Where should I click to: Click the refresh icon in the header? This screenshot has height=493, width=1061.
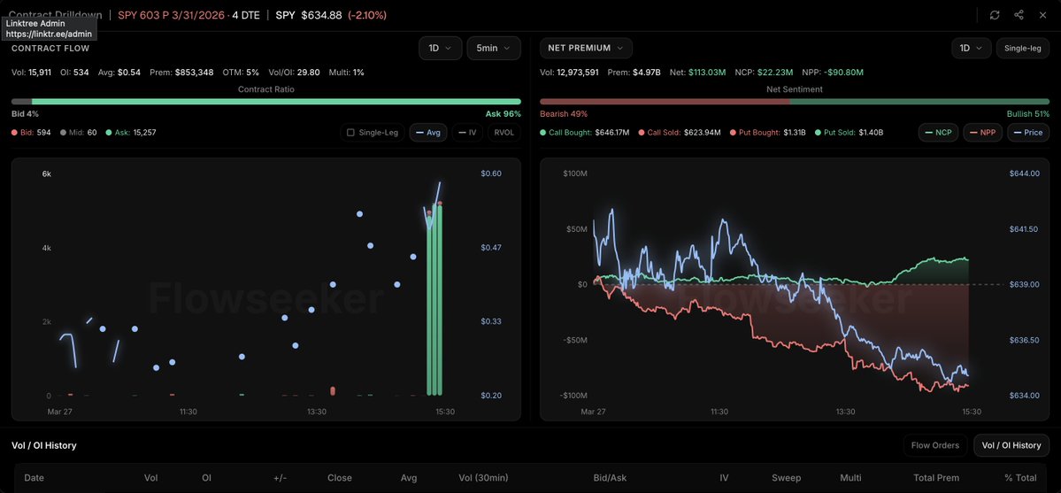[994, 15]
